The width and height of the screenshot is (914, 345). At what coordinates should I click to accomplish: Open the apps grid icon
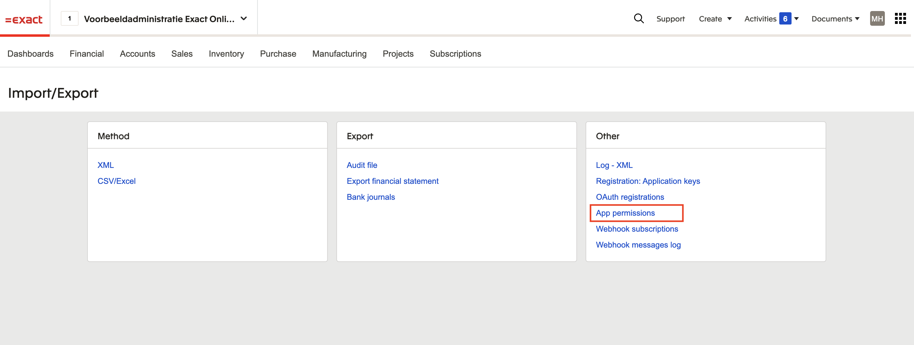(x=900, y=18)
